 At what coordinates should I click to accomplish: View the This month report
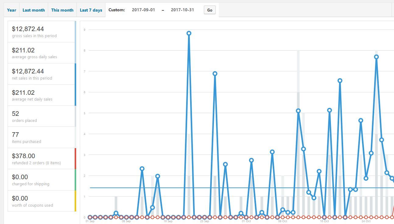[62, 10]
